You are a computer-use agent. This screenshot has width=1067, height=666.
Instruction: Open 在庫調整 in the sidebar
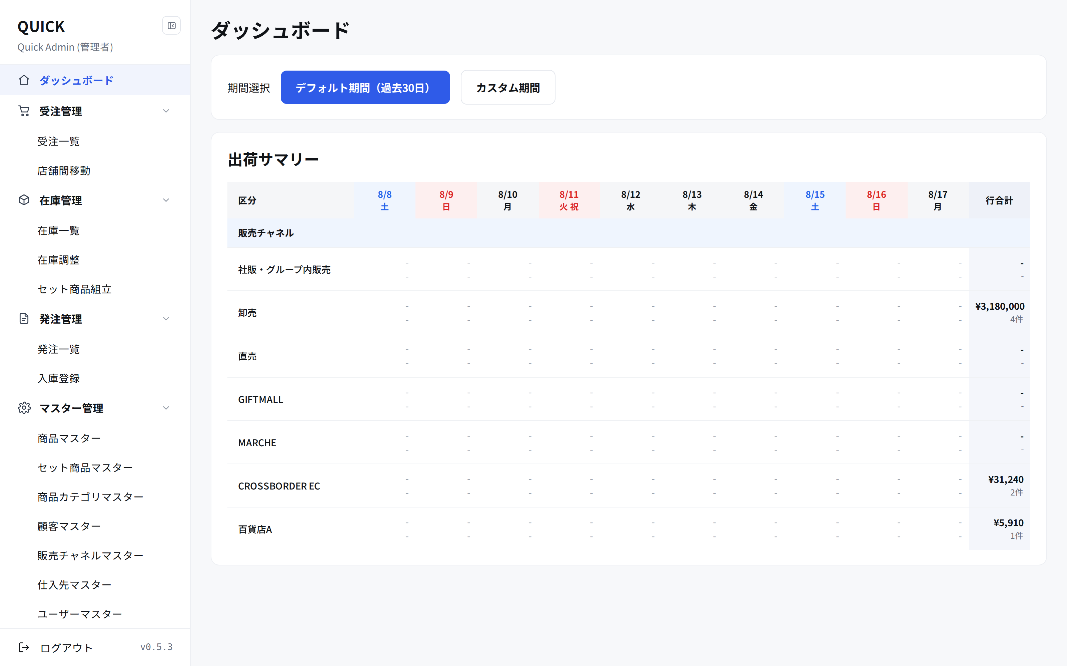coord(59,260)
